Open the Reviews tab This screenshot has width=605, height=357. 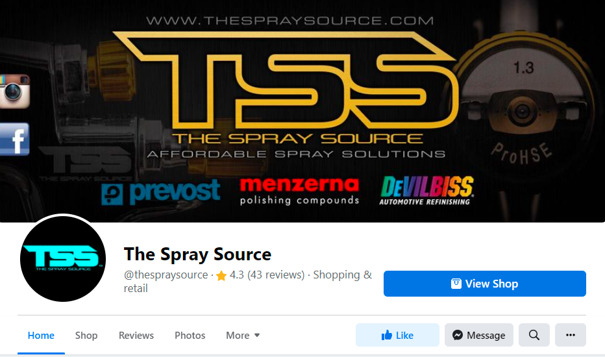pyautogui.click(x=136, y=336)
